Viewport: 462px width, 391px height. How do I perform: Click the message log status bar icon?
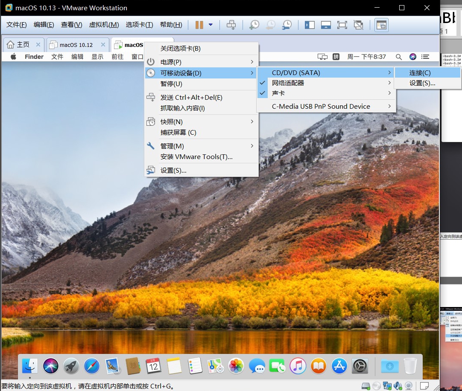tap(424, 386)
